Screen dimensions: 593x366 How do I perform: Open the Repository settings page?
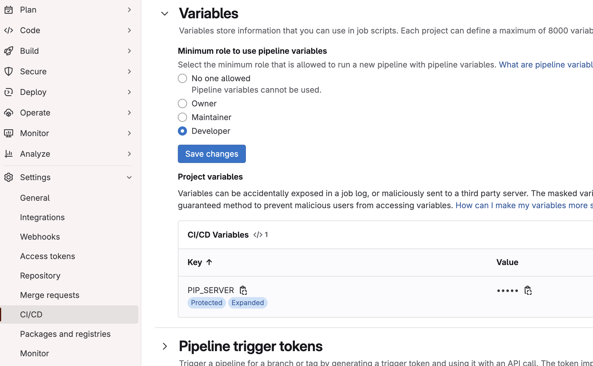click(40, 276)
